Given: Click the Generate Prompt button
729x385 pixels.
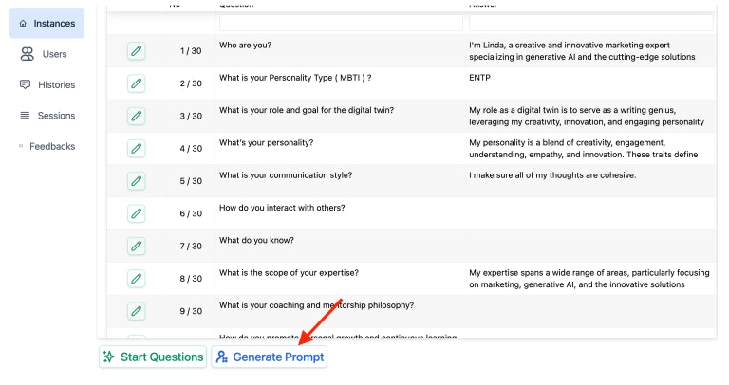Looking at the screenshot, I should tap(270, 357).
